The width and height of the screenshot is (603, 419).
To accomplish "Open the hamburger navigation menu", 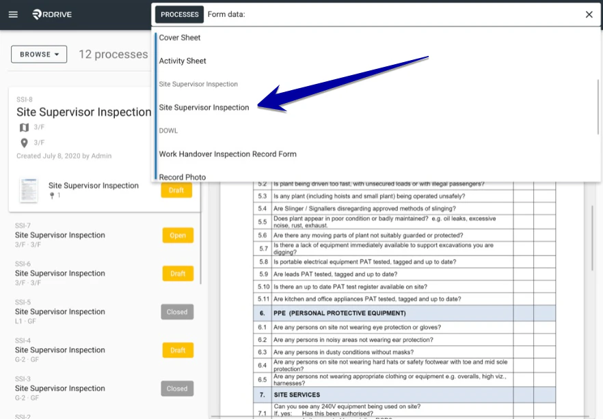I will [x=12, y=14].
